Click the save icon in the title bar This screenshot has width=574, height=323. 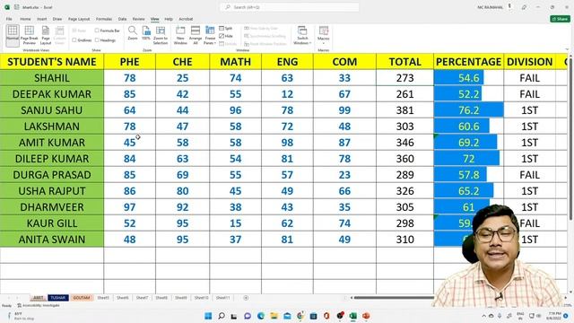[17, 7]
